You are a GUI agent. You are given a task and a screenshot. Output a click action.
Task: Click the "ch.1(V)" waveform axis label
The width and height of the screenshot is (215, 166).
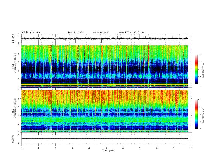13,39
